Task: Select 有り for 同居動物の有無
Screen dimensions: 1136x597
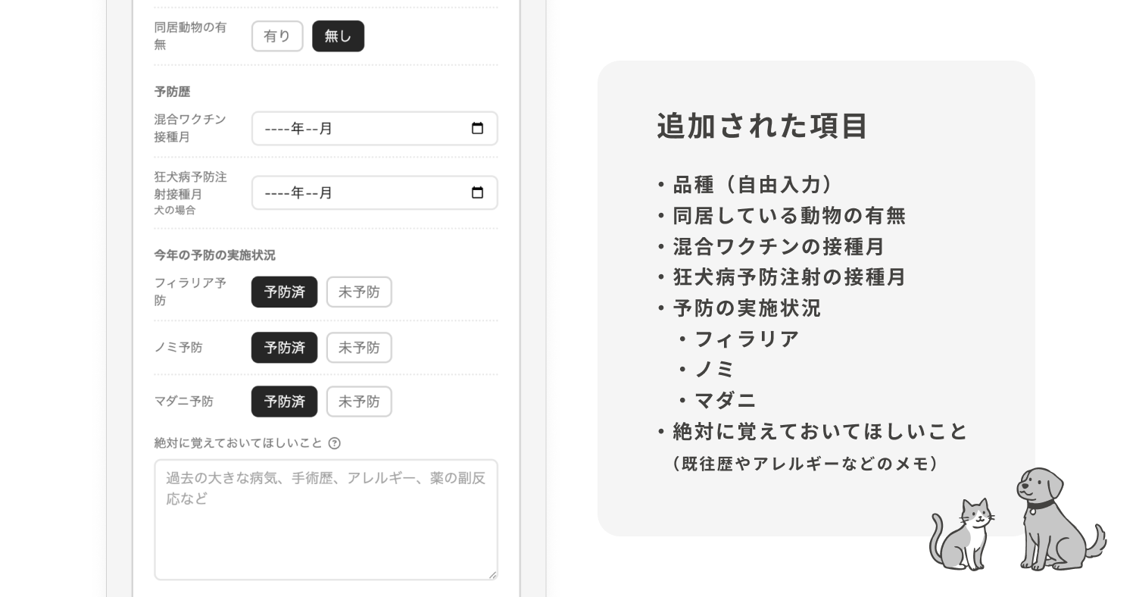Action: (277, 36)
